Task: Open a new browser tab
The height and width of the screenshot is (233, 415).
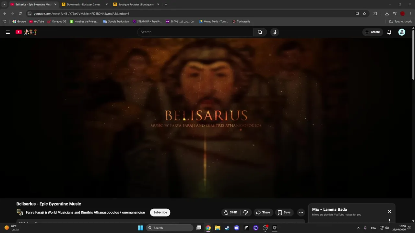Action: (x=166, y=5)
